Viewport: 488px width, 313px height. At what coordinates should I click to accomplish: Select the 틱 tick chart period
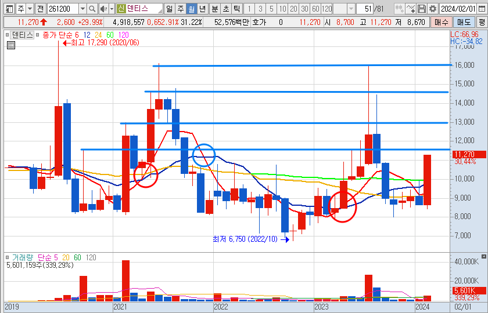point(237,9)
